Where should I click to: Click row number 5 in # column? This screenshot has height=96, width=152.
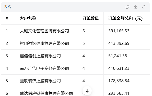7,81
